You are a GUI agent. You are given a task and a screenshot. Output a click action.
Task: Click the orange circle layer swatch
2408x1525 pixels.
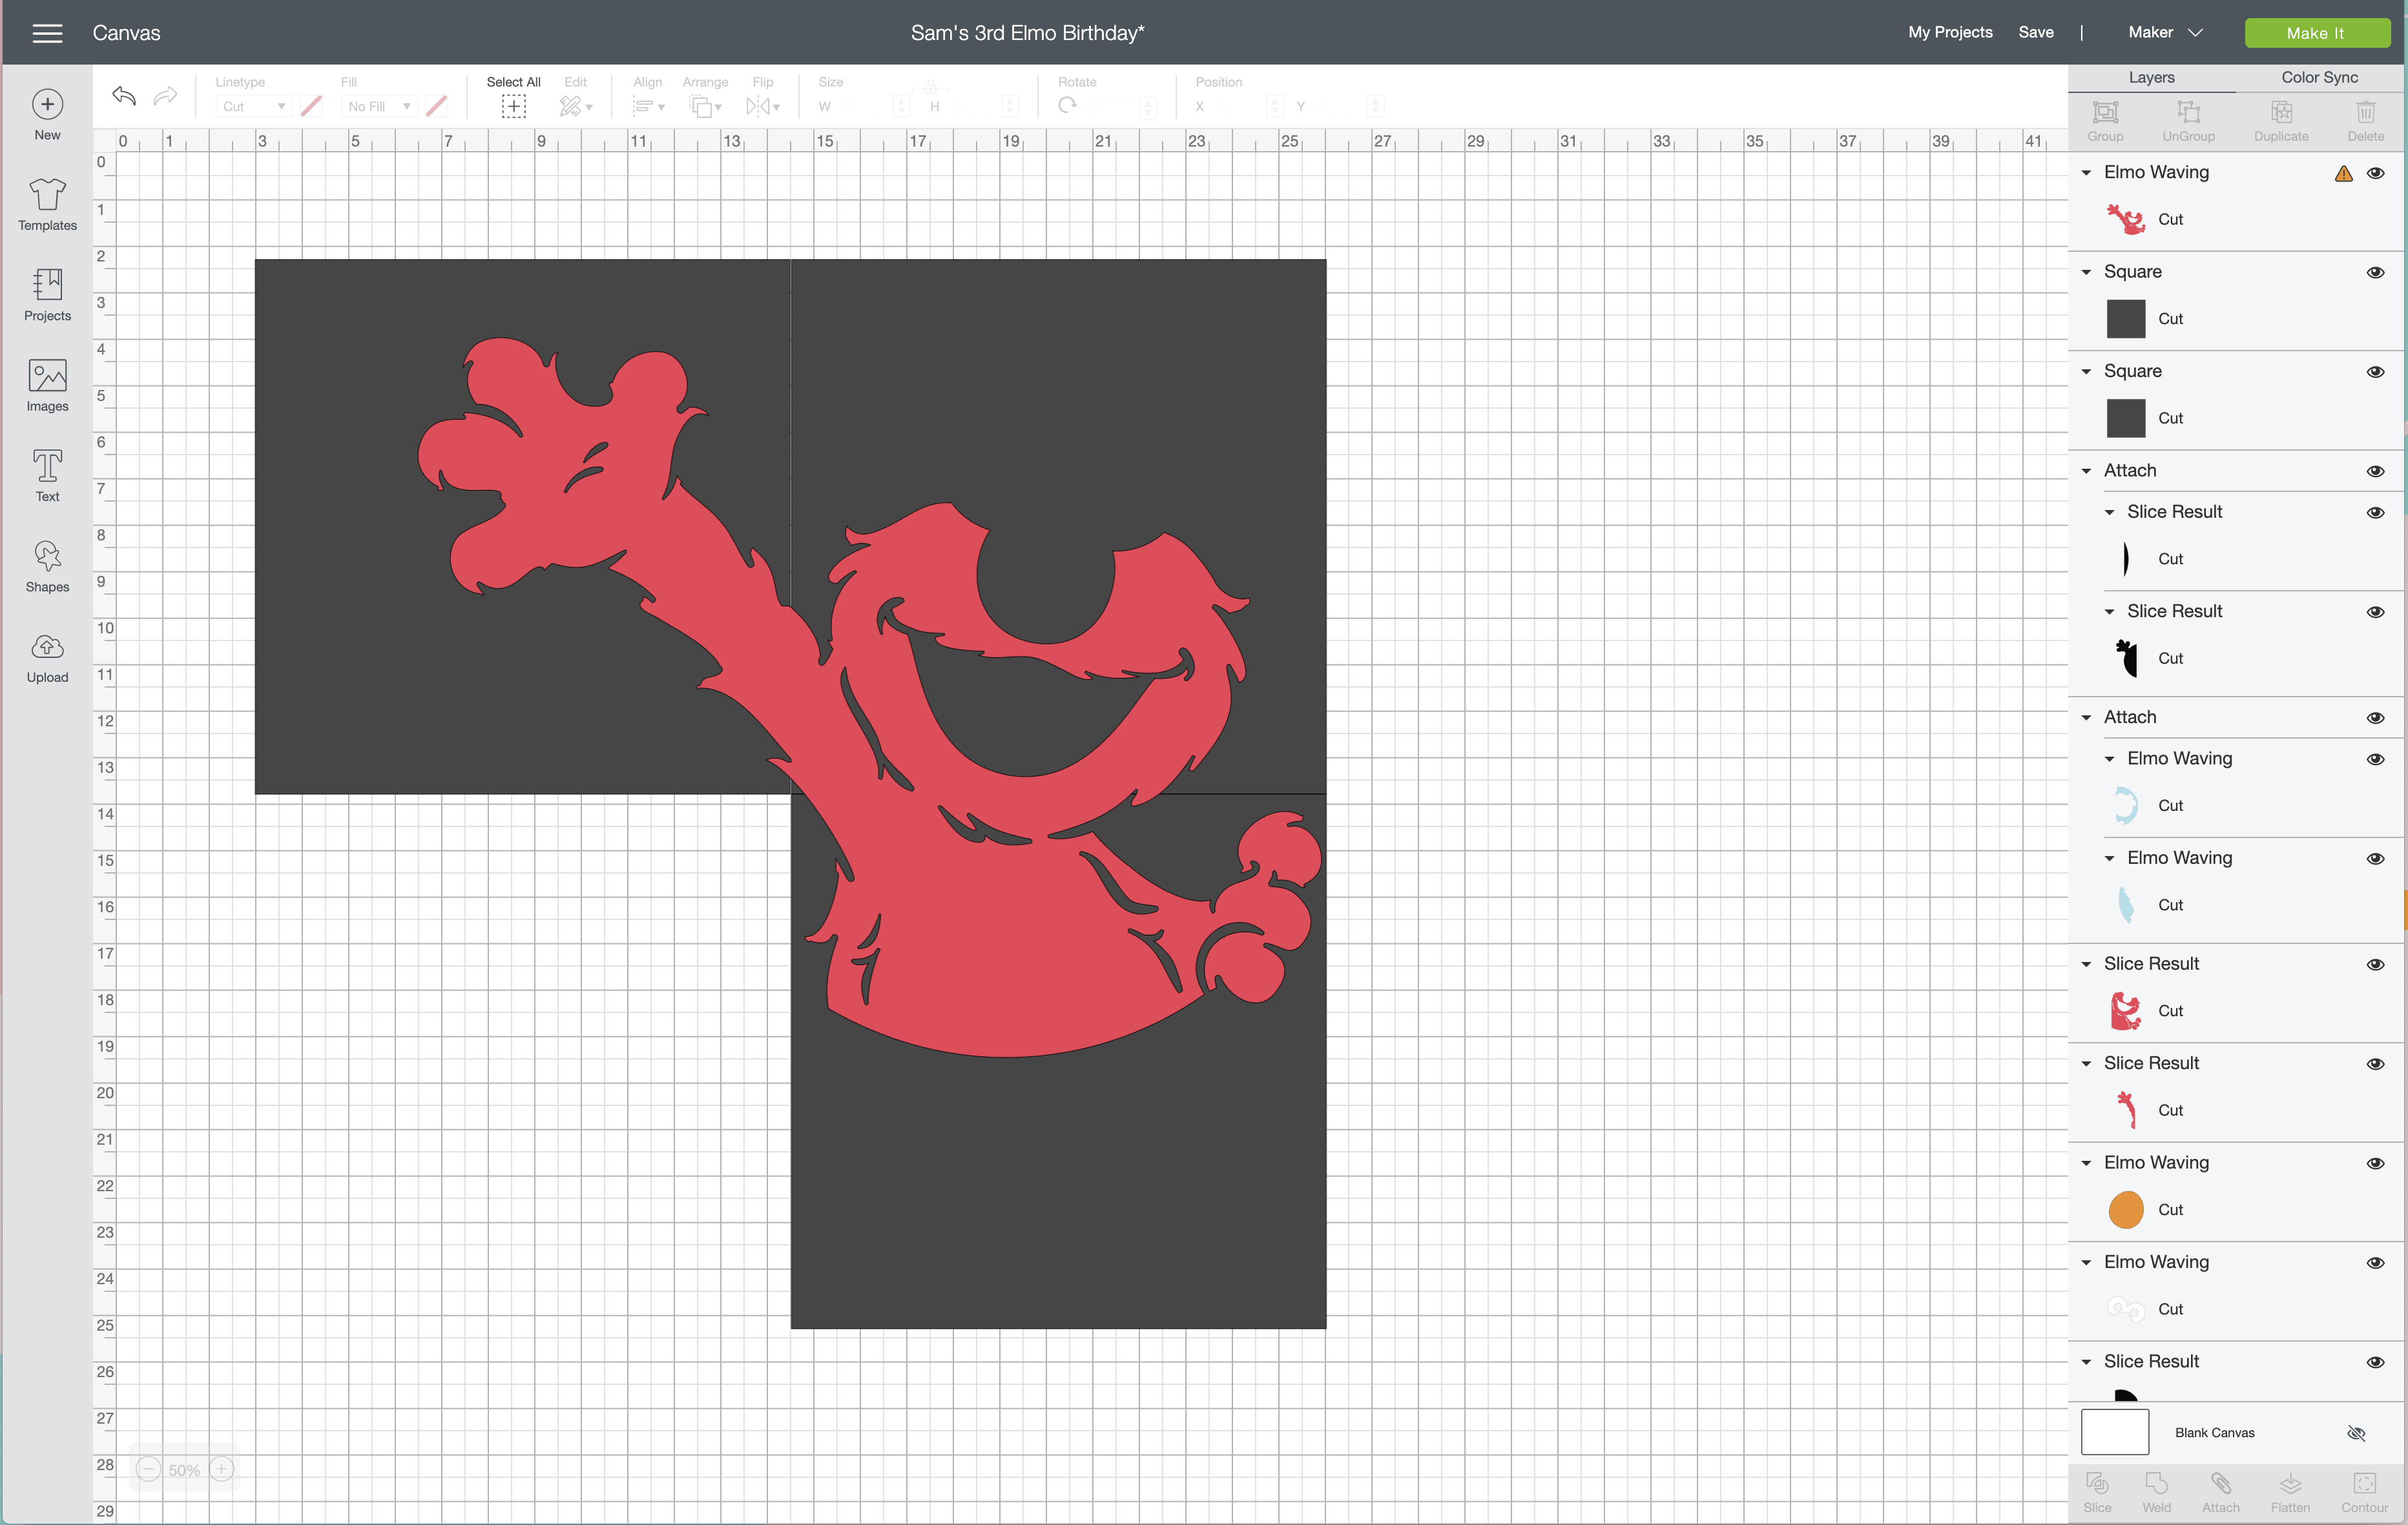2125,1209
